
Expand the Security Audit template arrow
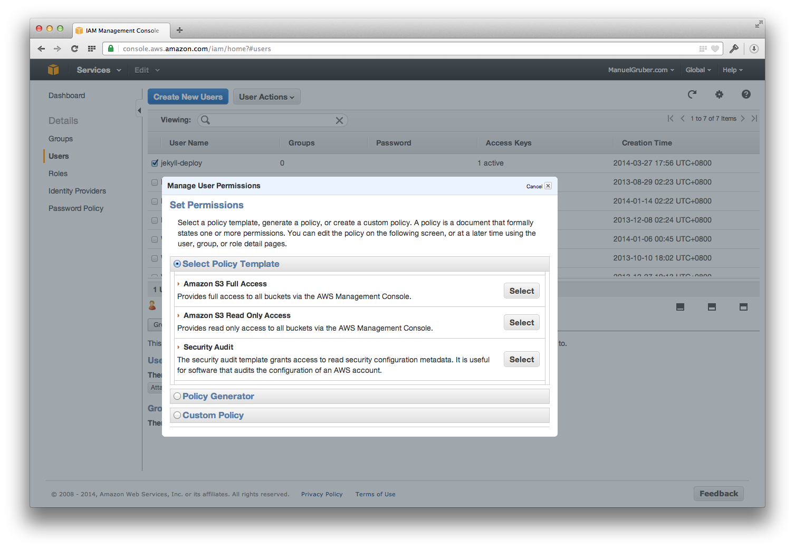tap(178, 347)
